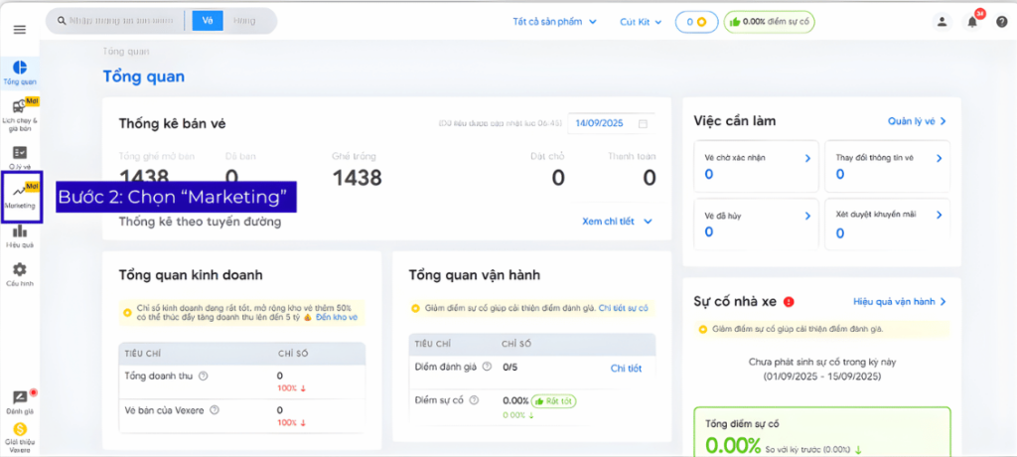Image resolution: width=1017 pixels, height=457 pixels.
Task: Open the Hiệu quả chart icon
Action: click(20, 234)
